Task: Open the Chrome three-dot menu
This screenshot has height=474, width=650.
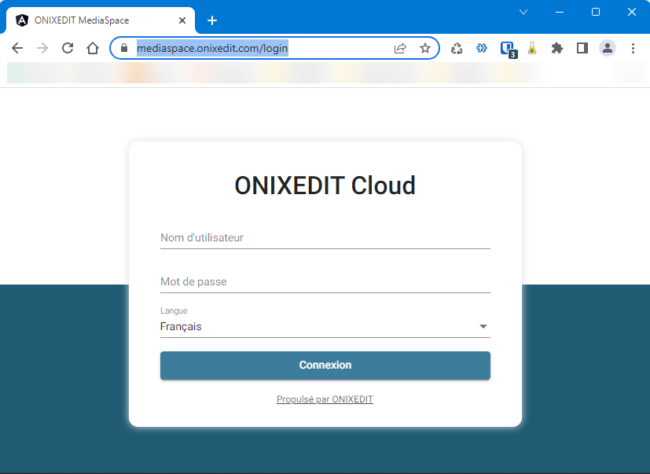Action: (x=633, y=48)
